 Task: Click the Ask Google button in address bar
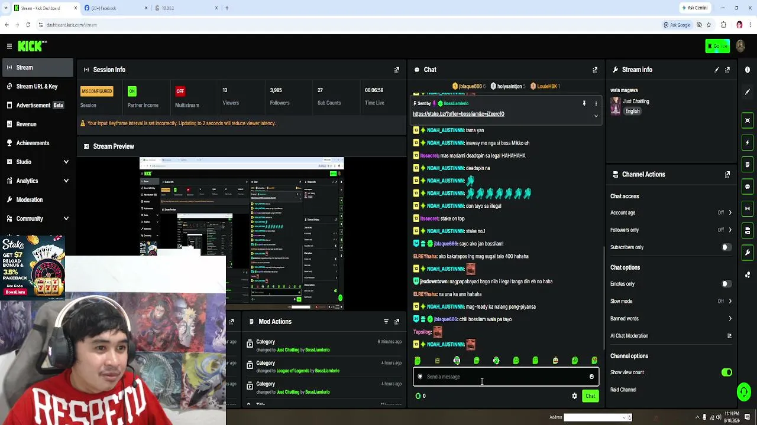pyautogui.click(x=677, y=25)
